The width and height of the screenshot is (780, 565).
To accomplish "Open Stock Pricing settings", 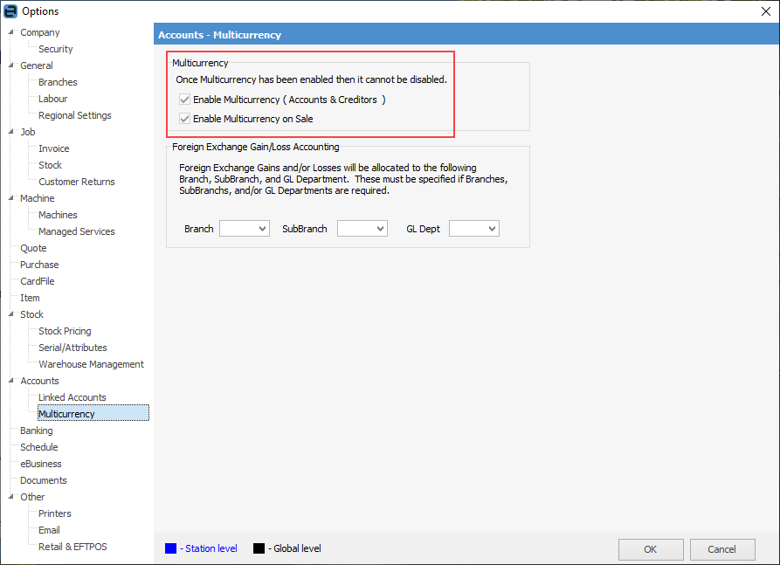I will [x=65, y=331].
